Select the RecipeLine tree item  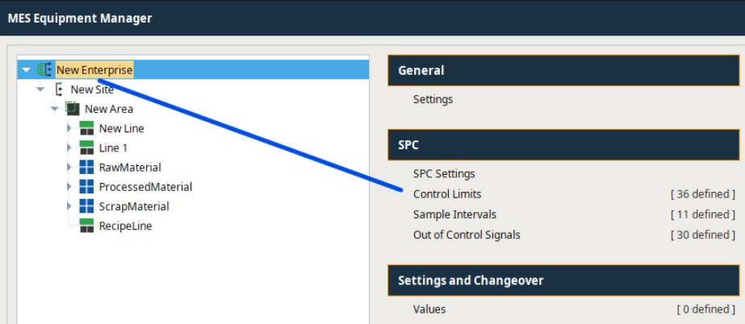(125, 226)
